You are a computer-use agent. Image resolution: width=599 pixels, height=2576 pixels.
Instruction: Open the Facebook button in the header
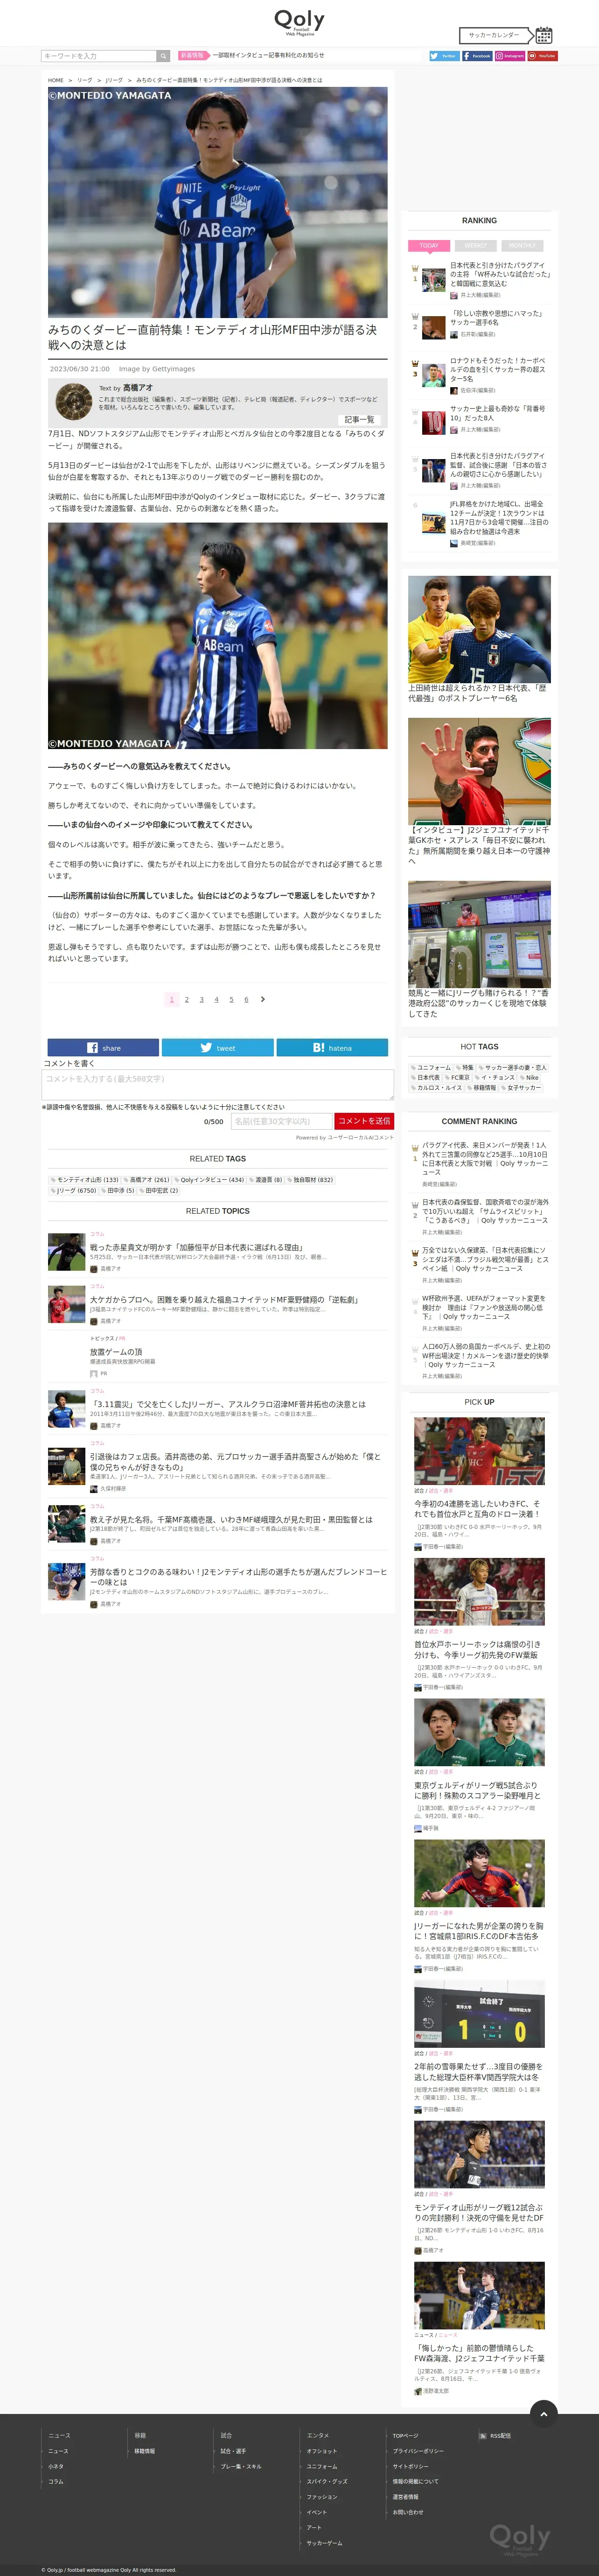click(477, 56)
